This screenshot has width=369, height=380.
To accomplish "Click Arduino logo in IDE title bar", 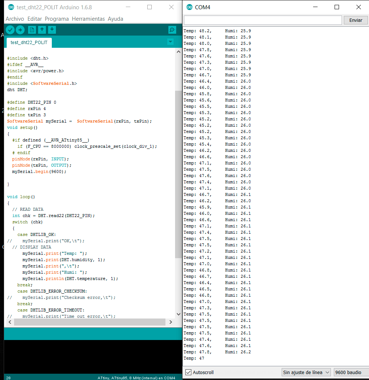I will [x=11, y=7].
